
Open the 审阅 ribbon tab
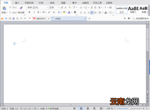pyautogui.click(x=52, y=3)
